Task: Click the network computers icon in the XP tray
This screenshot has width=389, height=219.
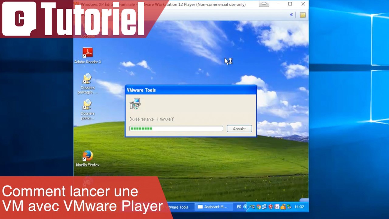Action: point(264,207)
